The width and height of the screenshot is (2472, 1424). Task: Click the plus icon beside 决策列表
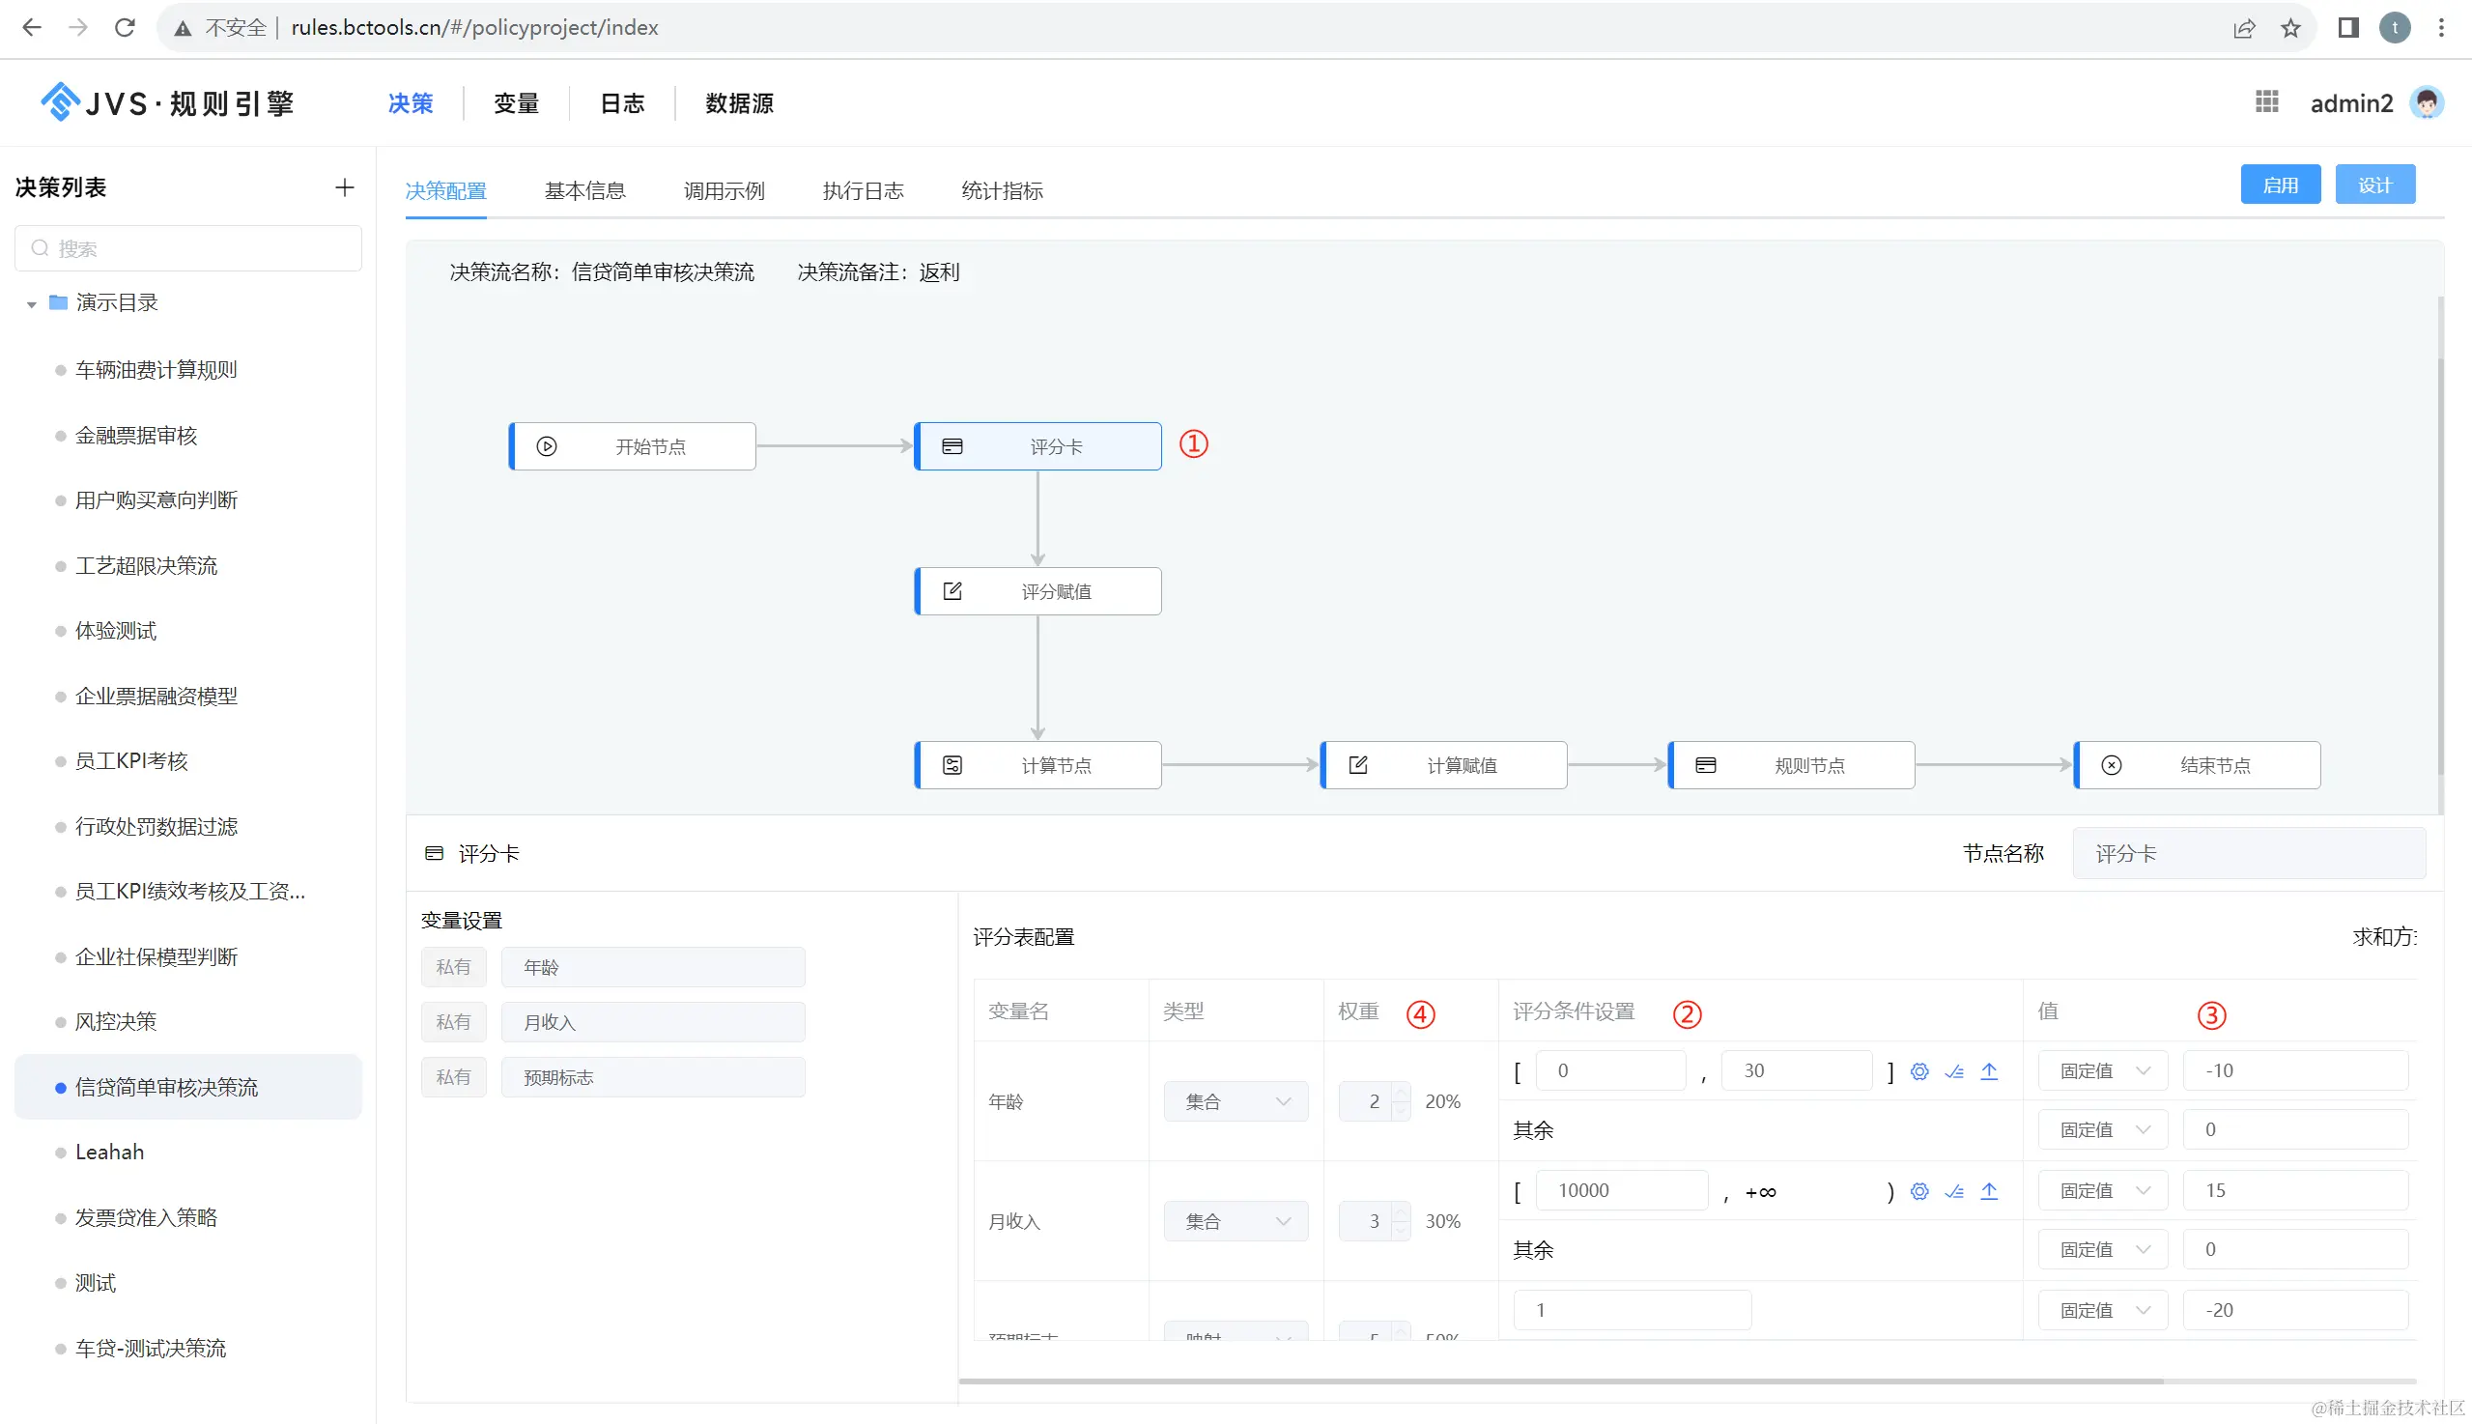point(344,187)
